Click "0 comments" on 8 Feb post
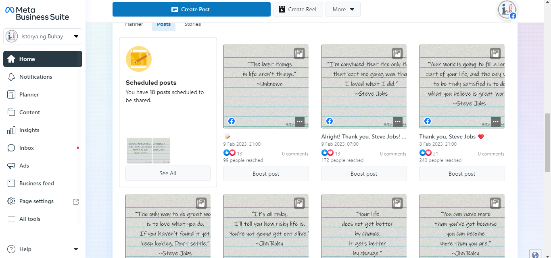This screenshot has width=551, height=258. (x=491, y=154)
